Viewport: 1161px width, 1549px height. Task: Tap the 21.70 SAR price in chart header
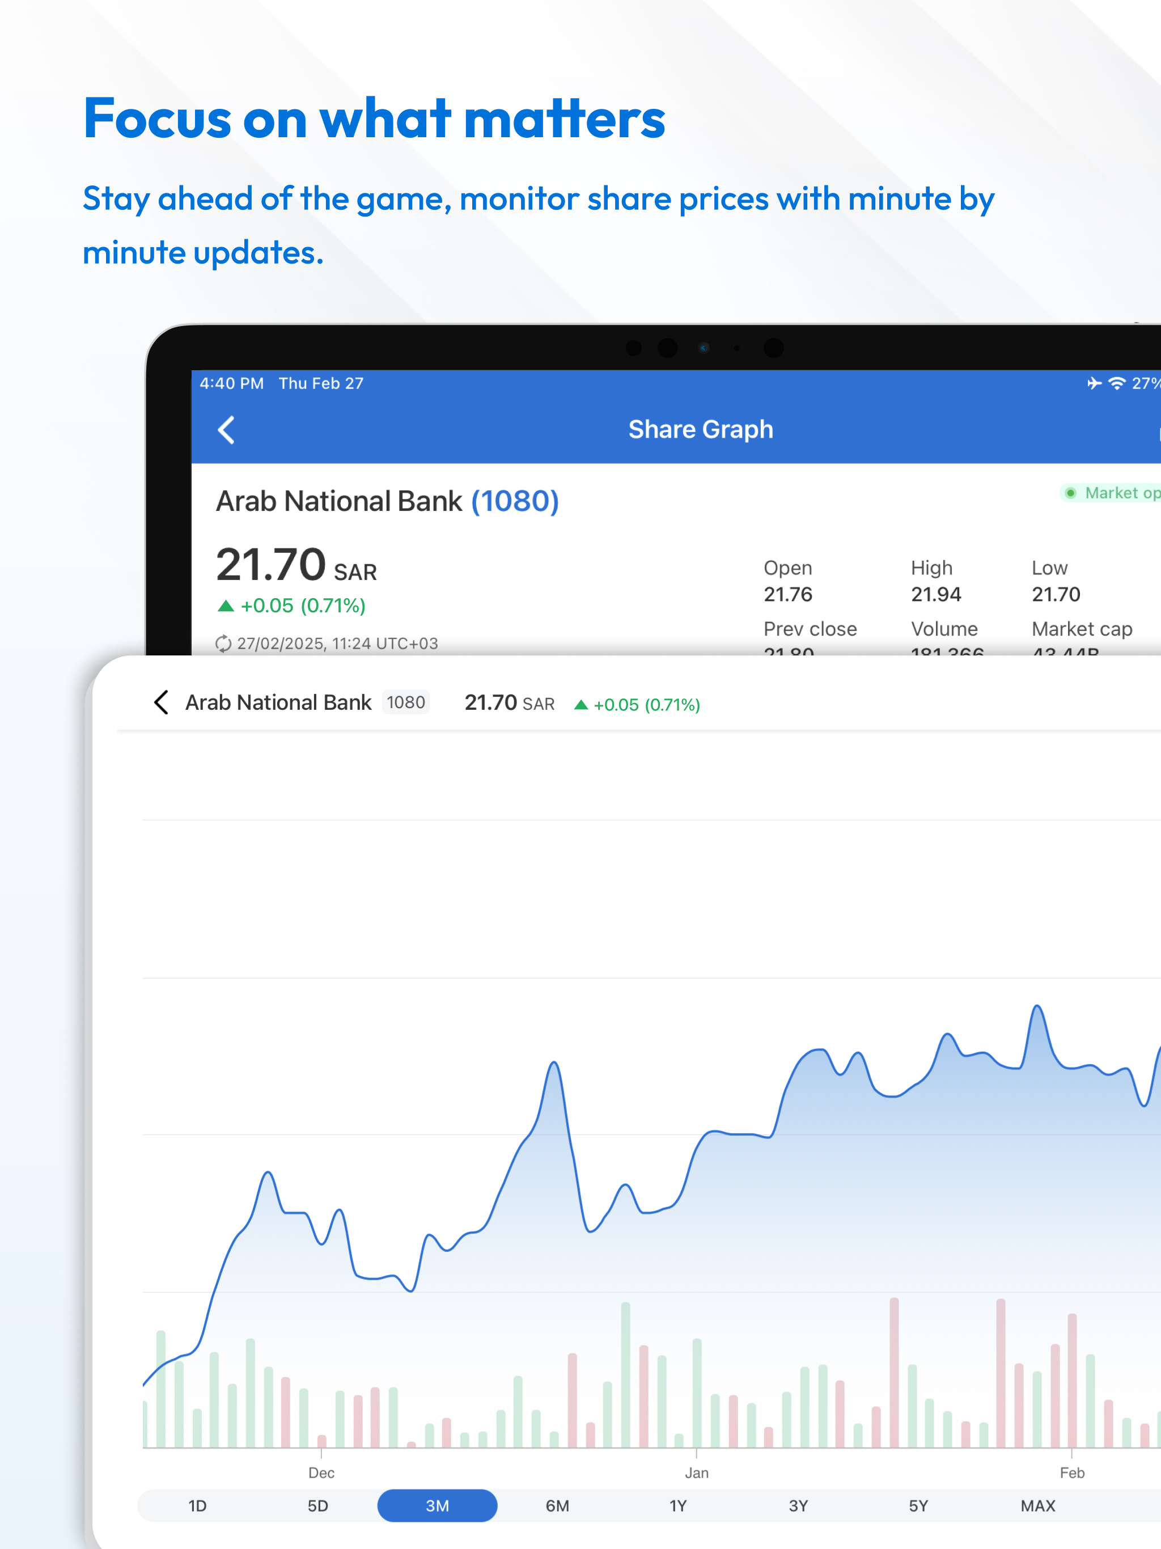tap(510, 703)
